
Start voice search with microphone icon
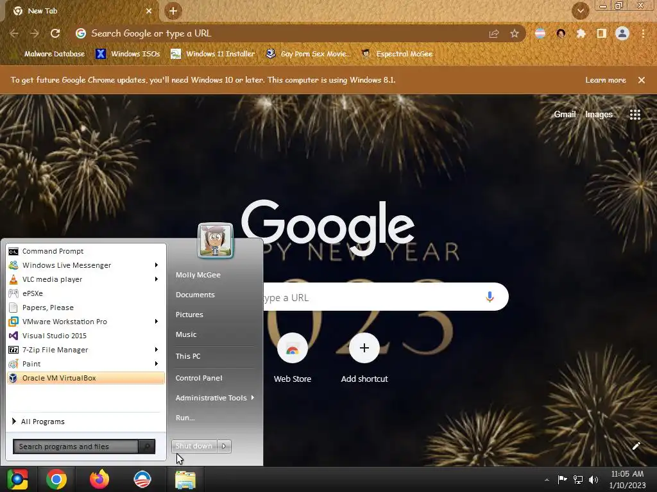tap(490, 297)
